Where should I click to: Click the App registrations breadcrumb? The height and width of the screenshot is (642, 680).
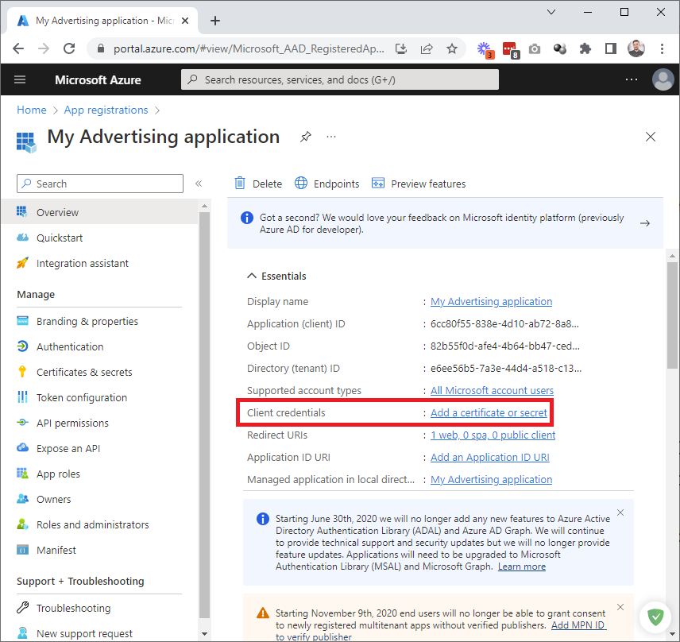[106, 110]
